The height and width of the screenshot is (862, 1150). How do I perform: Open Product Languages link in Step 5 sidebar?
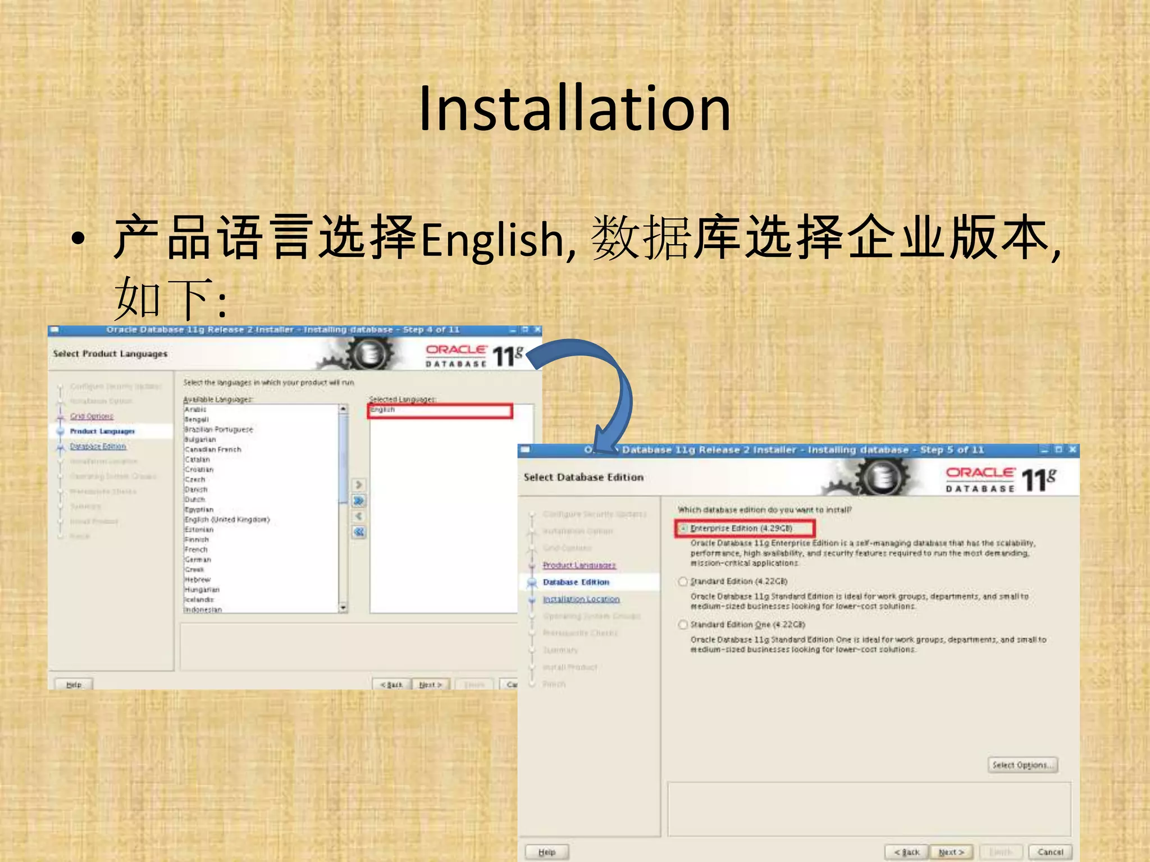579,565
